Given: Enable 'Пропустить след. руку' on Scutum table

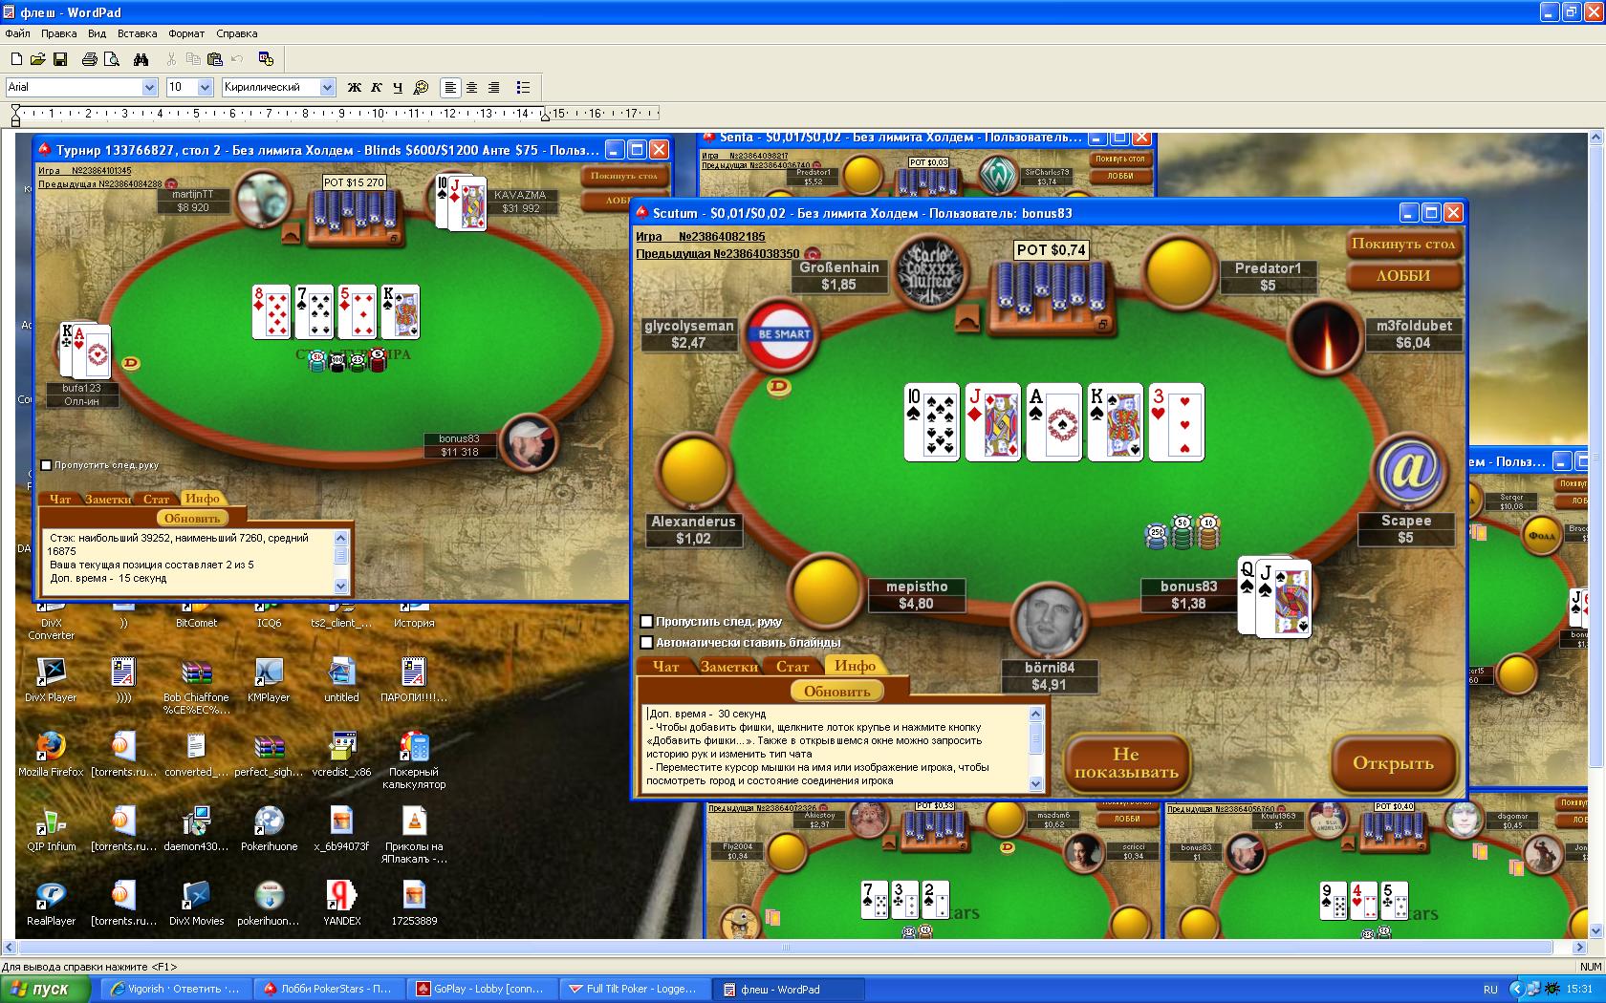Looking at the screenshot, I should [647, 622].
